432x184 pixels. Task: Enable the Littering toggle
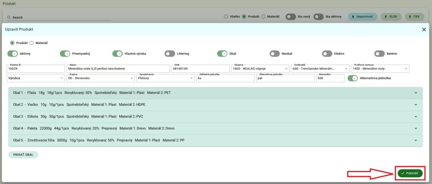pyautogui.click(x=170, y=54)
